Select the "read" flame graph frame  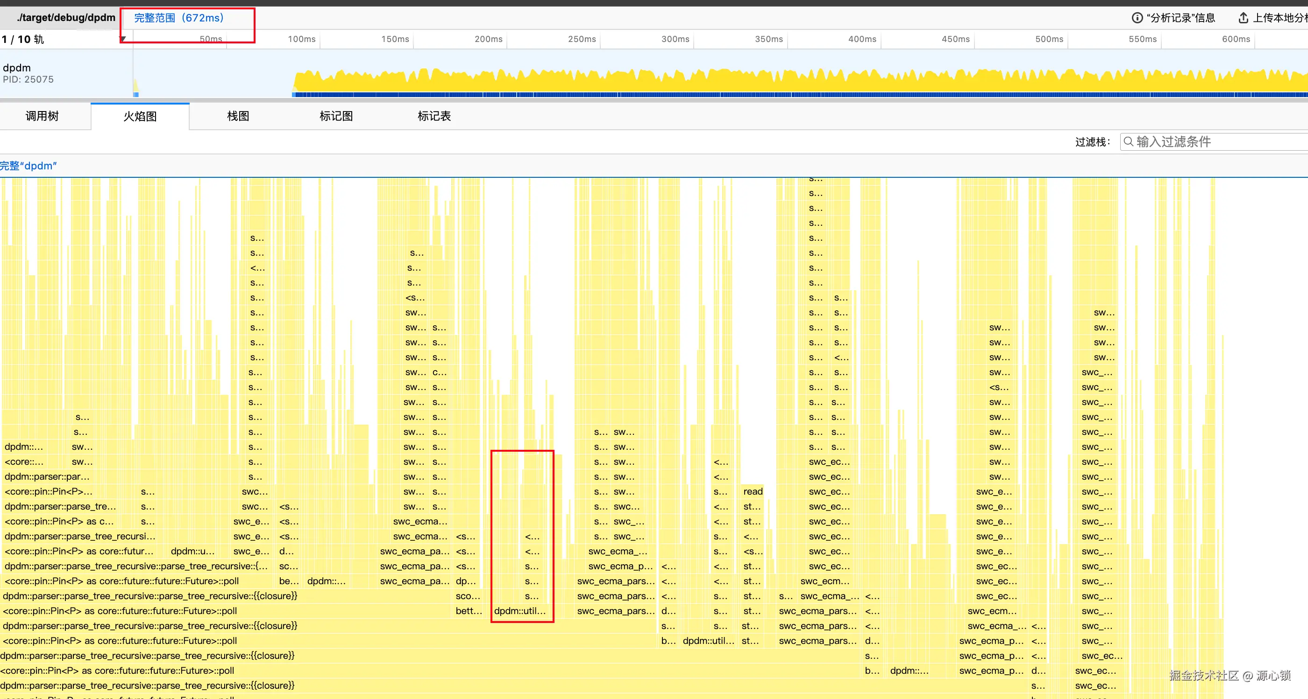click(x=753, y=491)
